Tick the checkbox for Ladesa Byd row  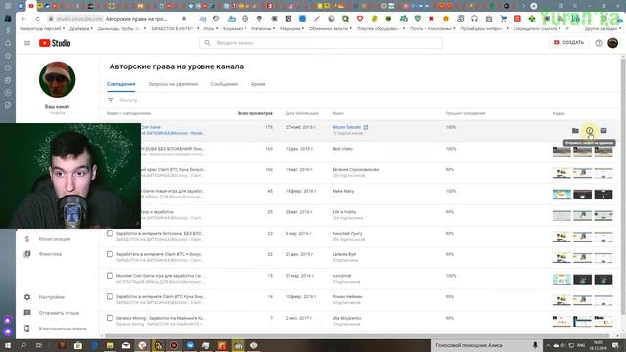[x=110, y=254]
